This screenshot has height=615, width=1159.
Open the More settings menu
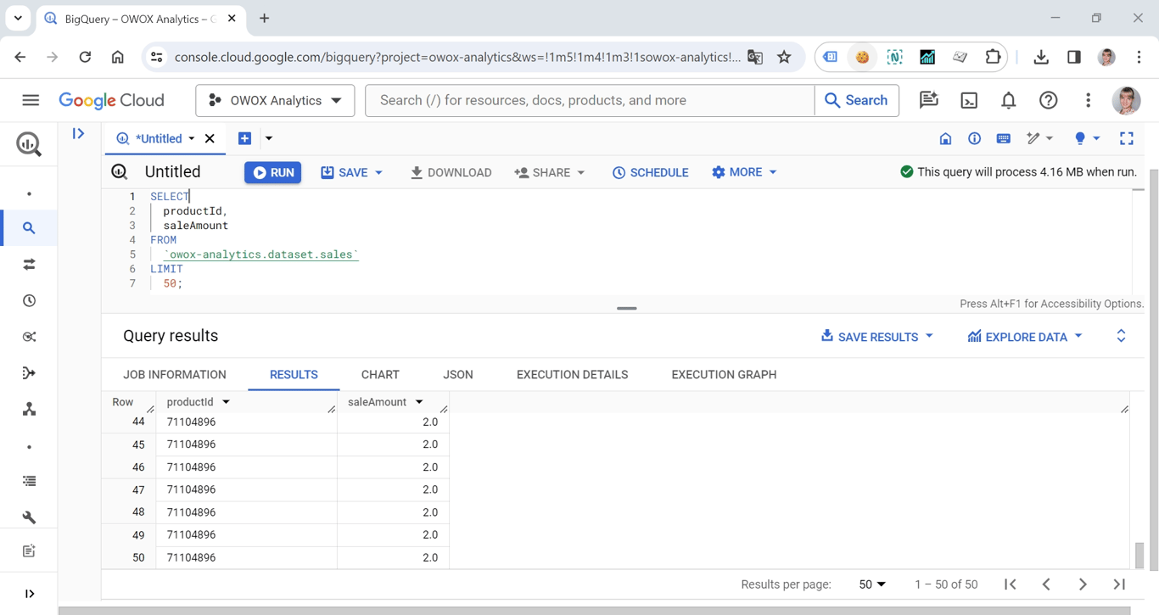click(744, 172)
